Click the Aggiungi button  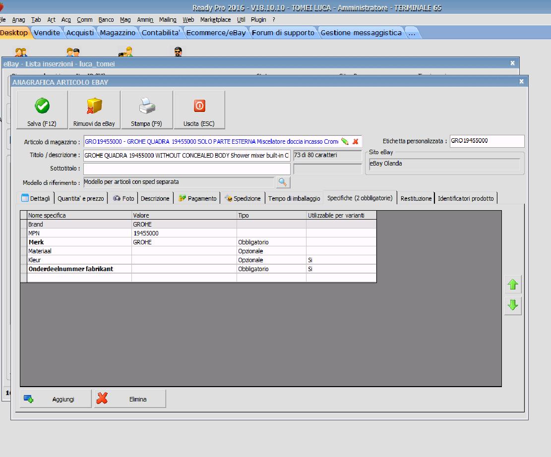coord(56,399)
